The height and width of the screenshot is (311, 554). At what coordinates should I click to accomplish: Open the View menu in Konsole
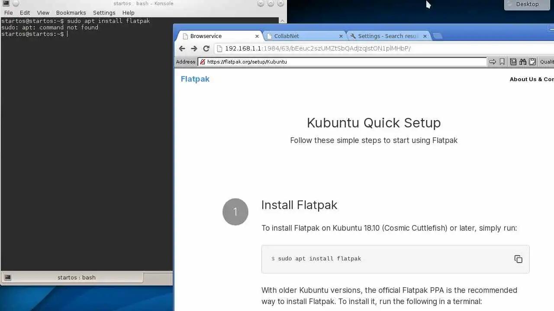43,13
